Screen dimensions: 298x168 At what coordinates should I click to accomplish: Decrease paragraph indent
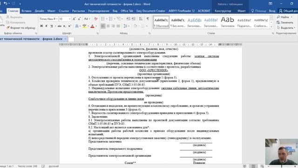tap(129, 19)
